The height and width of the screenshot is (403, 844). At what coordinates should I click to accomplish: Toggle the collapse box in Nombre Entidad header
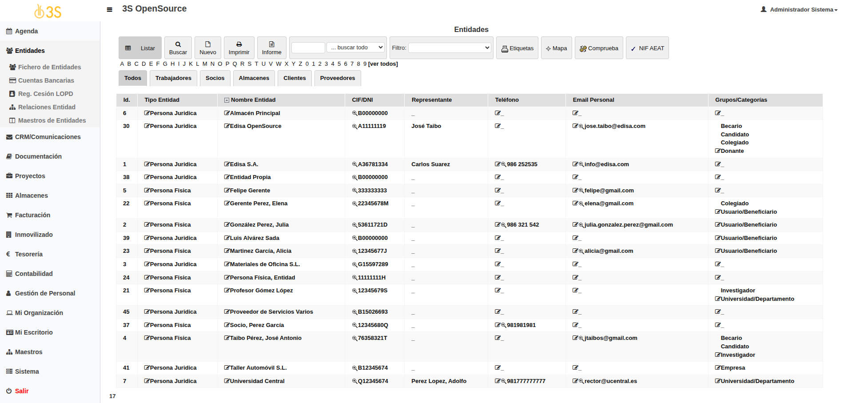pos(227,100)
